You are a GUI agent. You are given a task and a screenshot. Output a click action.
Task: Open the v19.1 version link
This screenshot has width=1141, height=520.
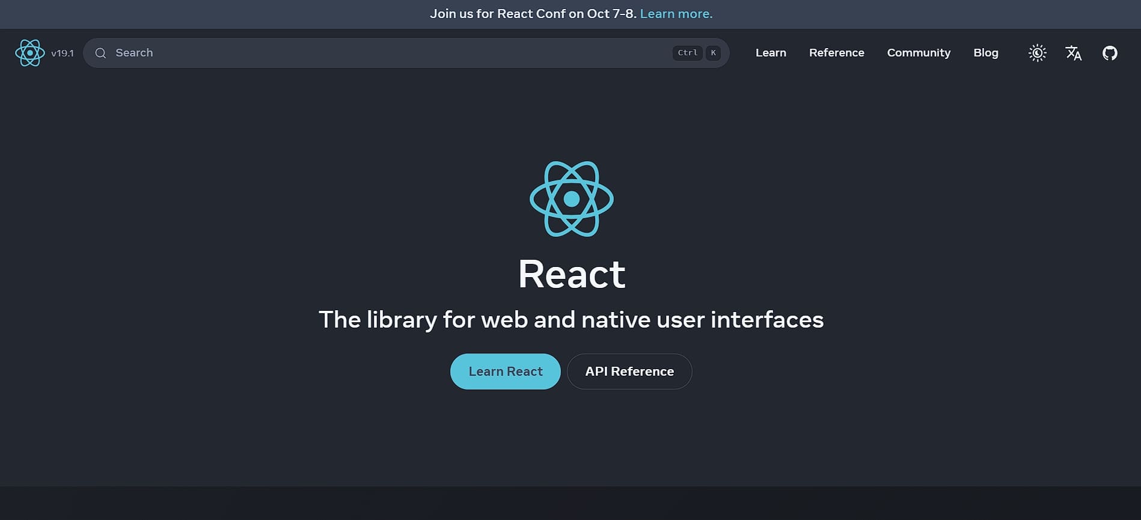coord(63,53)
